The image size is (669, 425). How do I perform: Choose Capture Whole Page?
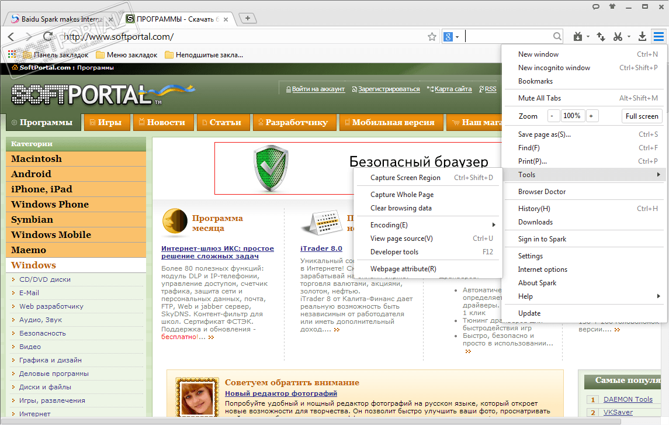[428, 195]
